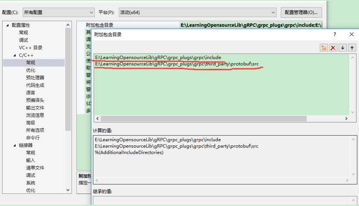The height and width of the screenshot is (206, 359).
Task: Click tree panel scroll down arrow
Action: (68, 190)
